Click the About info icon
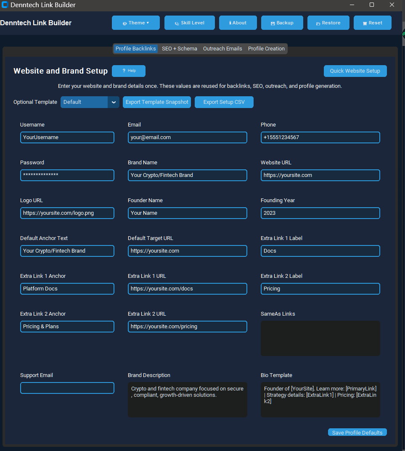The image size is (405, 451). tap(230, 23)
